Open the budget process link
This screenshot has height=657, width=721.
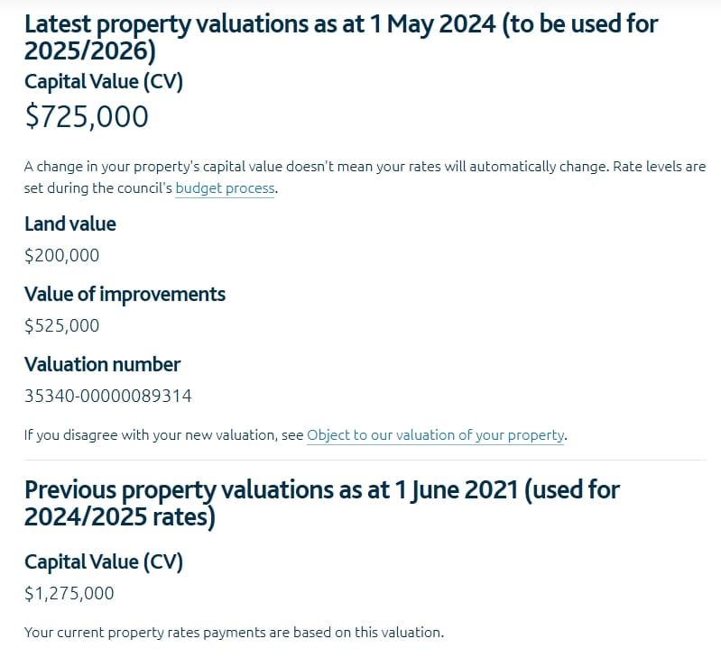225,188
